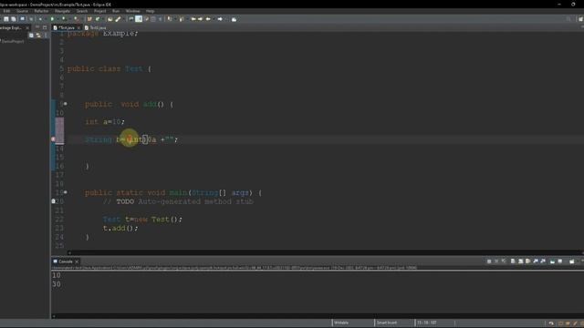
Task: Click the New Java Class toolbar icon
Action: coord(98,19)
